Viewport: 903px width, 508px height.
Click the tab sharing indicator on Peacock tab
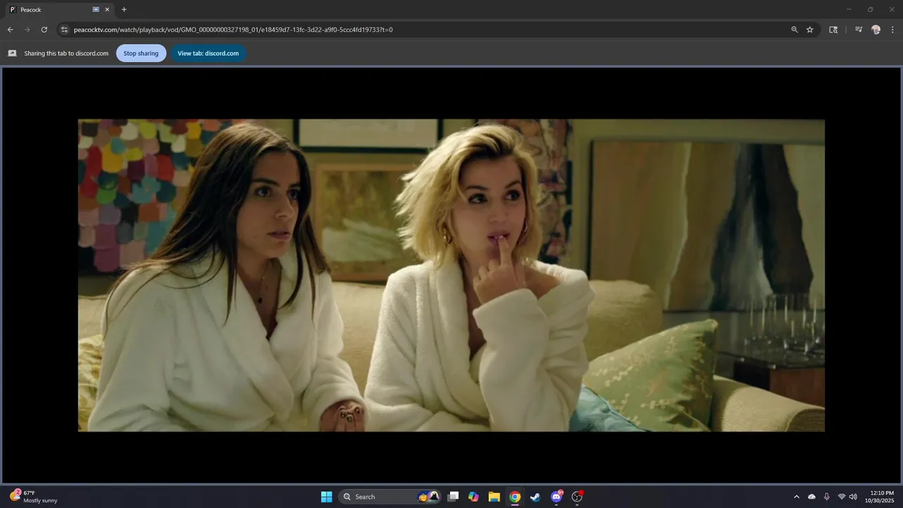[x=96, y=10]
